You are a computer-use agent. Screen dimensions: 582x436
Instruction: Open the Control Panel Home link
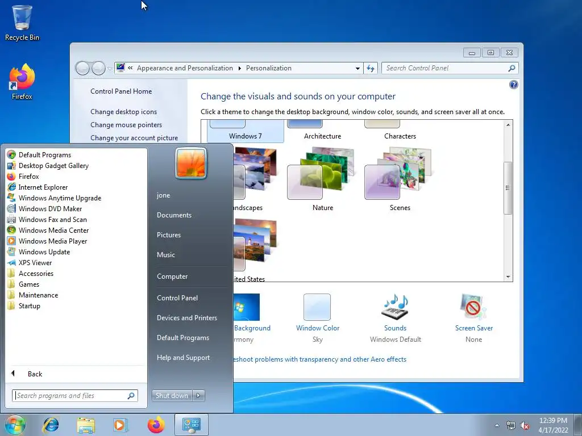click(121, 91)
